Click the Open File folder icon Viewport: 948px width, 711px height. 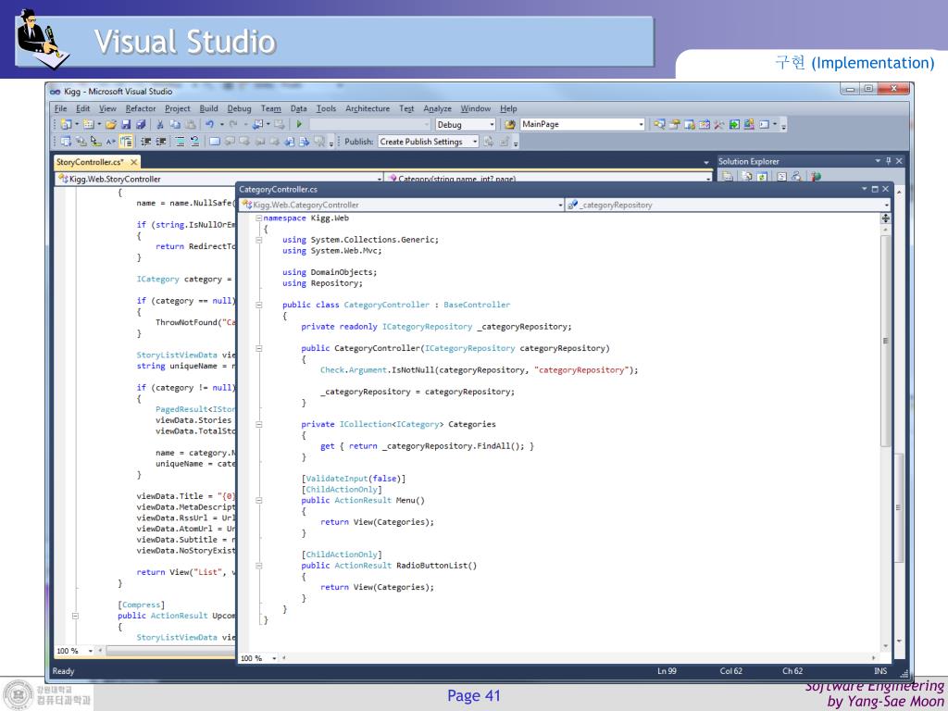[x=111, y=124]
